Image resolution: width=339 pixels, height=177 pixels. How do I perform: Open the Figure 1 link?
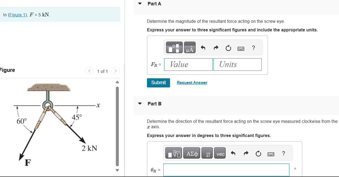pos(17,15)
